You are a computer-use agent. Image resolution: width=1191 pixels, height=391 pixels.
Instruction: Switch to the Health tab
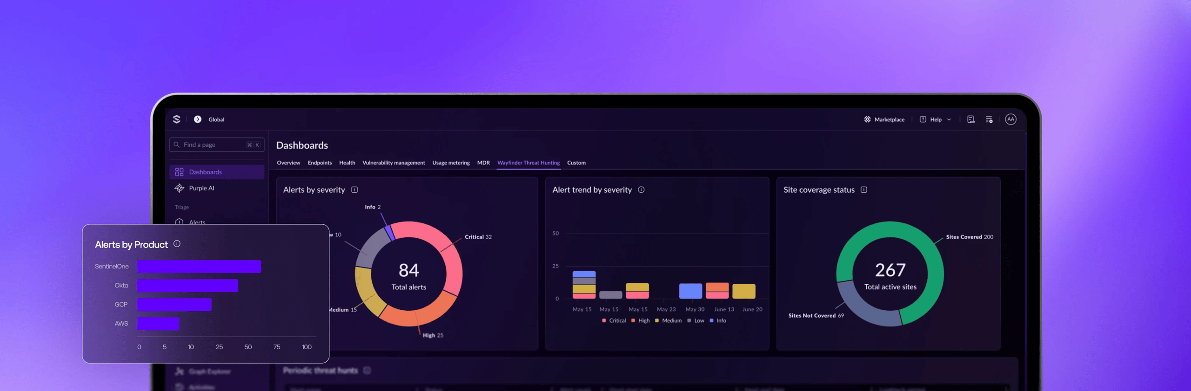347,163
